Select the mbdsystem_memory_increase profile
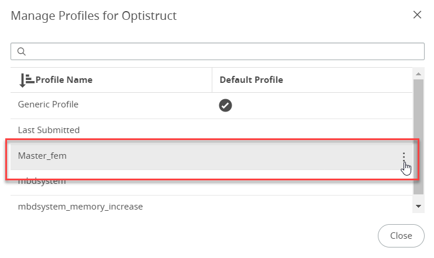Image resolution: width=434 pixels, height=258 pixels. (x=80, y=207)
